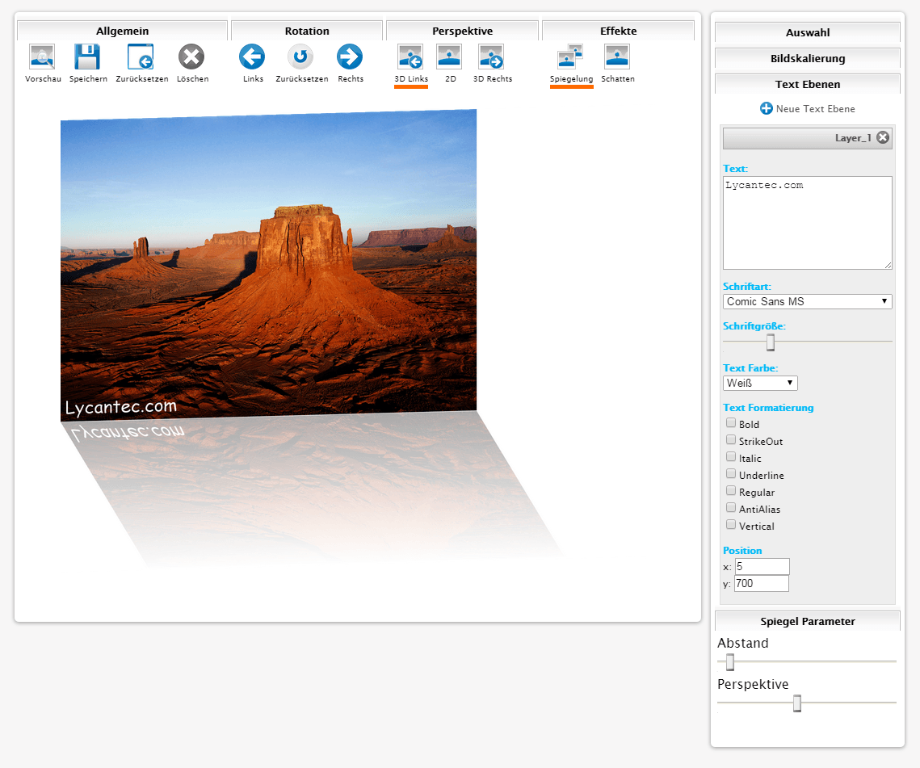Select the 3D Rechts perspective icon
This screenshot has height=768, width=920.
click(491, 57)
